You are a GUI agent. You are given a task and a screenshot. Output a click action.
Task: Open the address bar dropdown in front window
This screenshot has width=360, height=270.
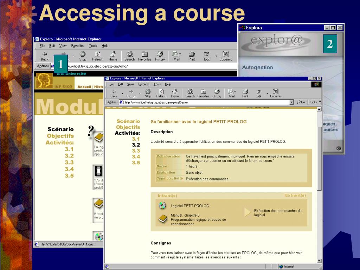(x=291, y=102)
